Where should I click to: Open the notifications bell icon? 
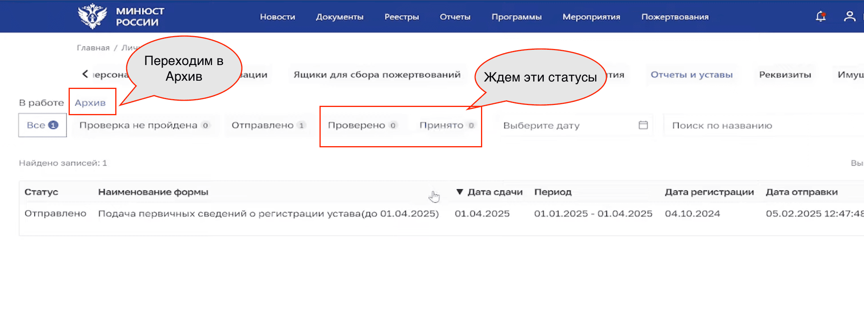pyautogui.click(x=820, y=16)
